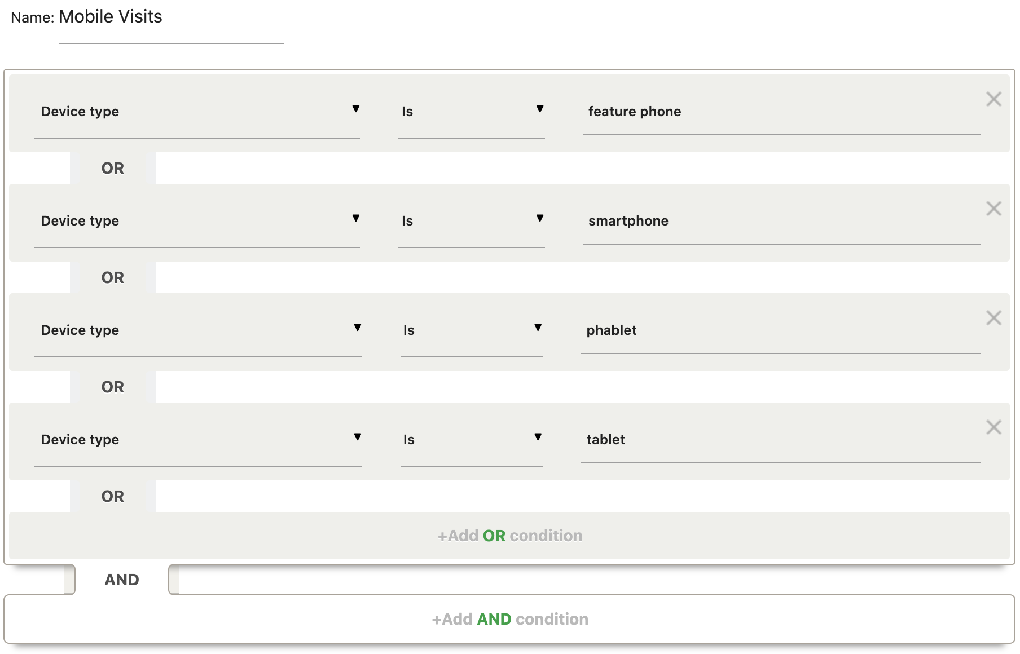Open the Is operator dropdown for phablet
The height and width of the screenshot is (654, 1020).
coord(471,330)
